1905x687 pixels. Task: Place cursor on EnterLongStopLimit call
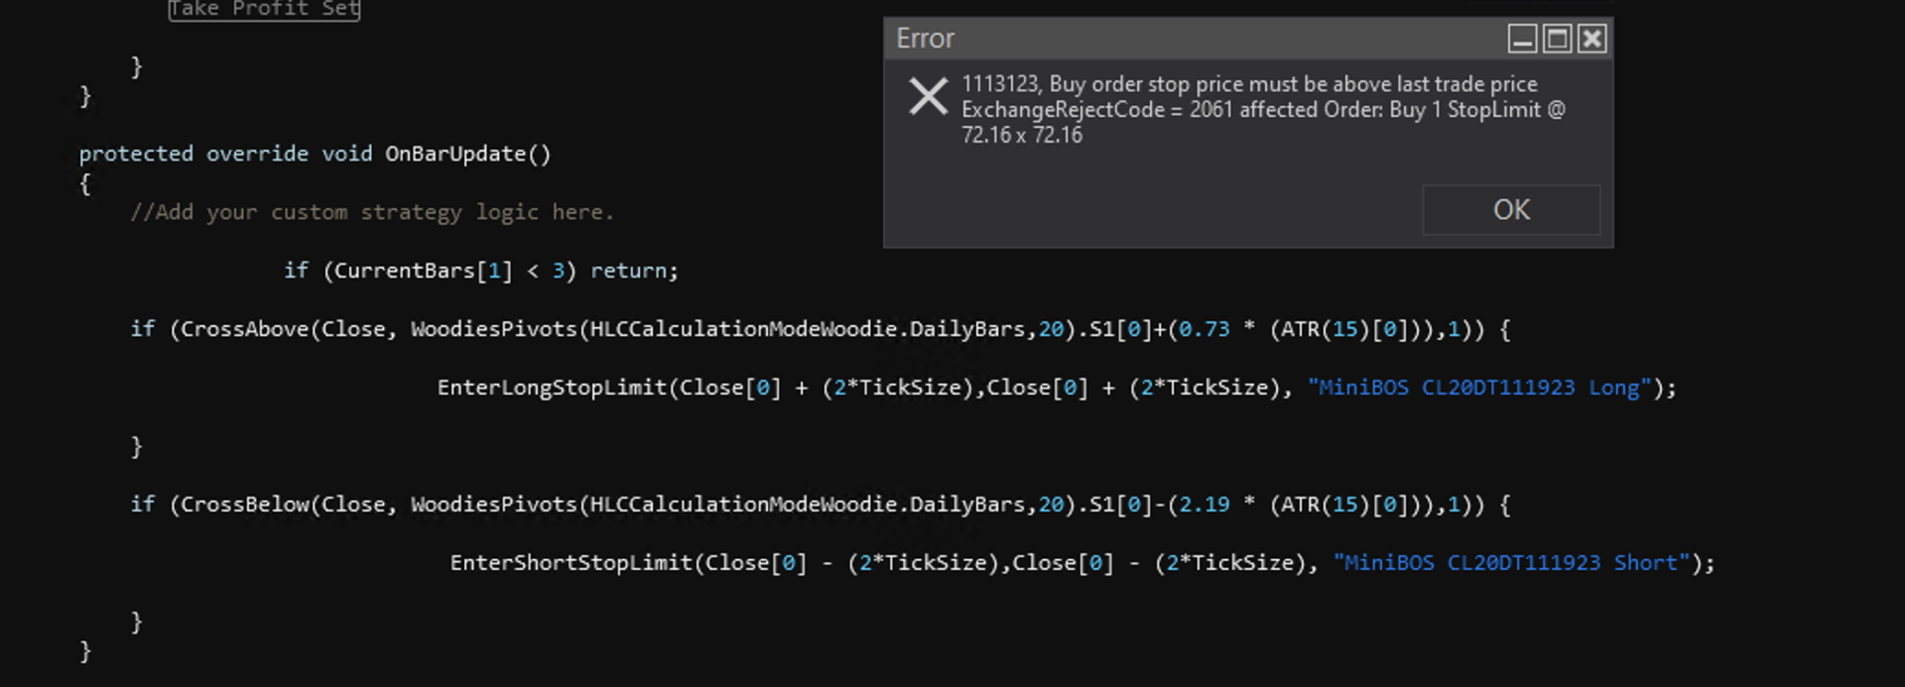pos(552,388)
